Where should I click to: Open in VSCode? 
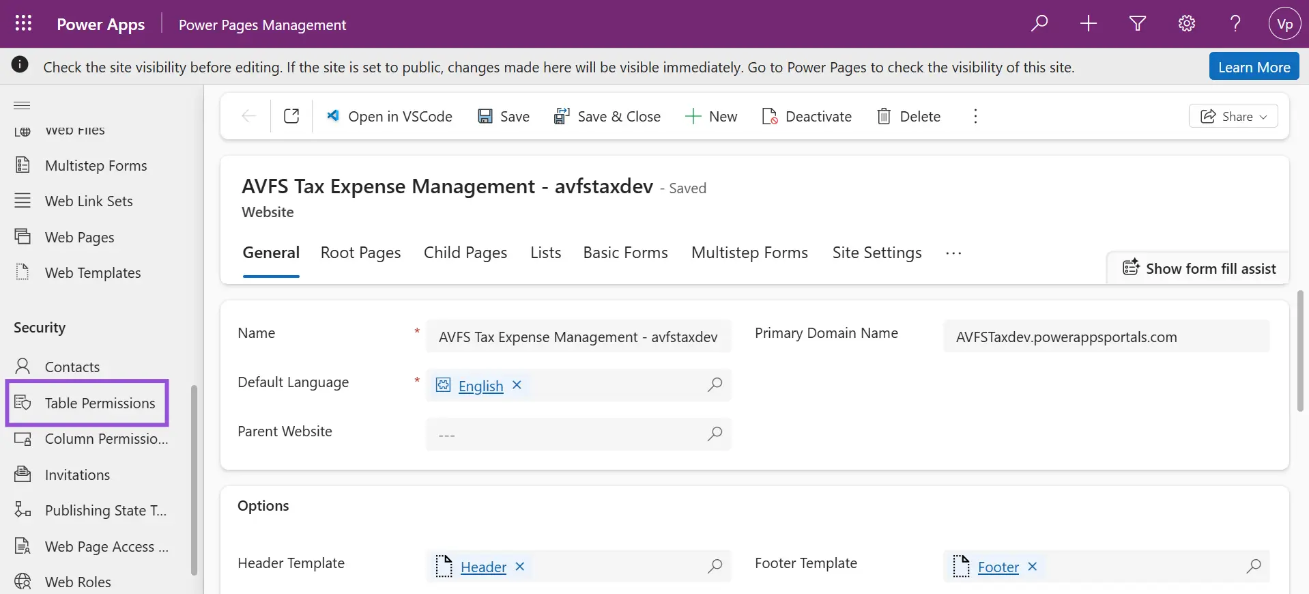coord(389,117)
